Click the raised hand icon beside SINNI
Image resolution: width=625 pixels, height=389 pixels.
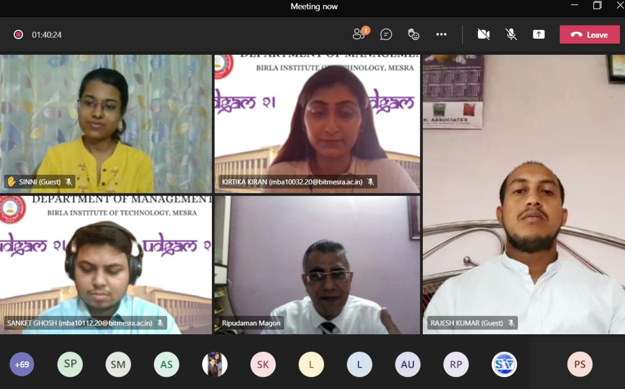(11, 182)
